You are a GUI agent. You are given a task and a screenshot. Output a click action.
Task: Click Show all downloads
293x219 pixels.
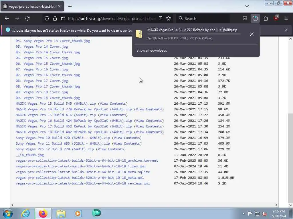pos(152,50)
